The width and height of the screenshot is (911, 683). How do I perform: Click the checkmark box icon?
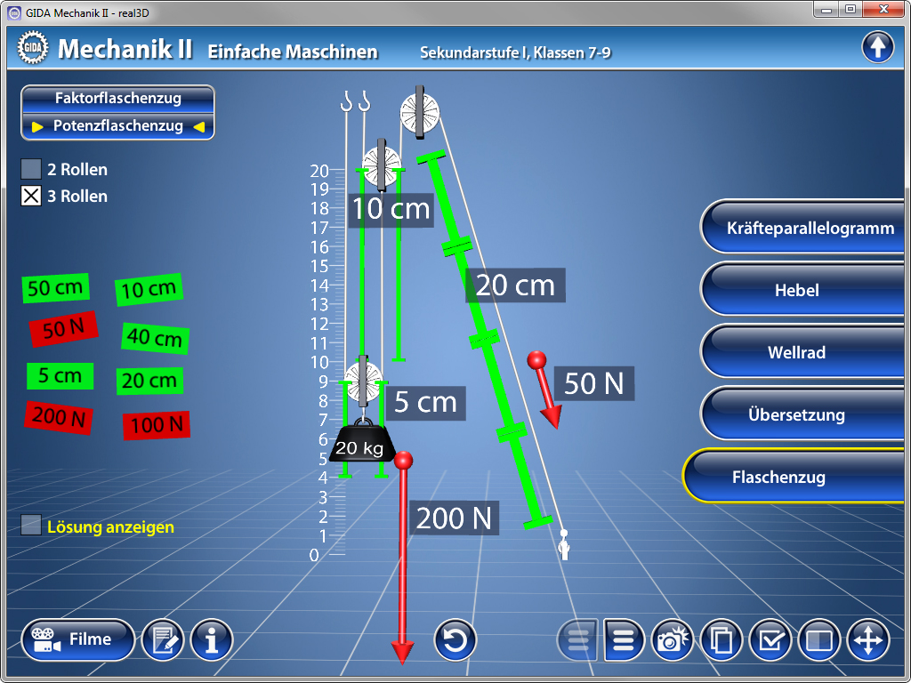[x=770, y=639]
